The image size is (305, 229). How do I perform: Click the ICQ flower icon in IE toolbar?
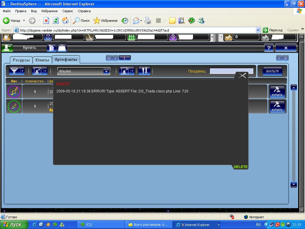(191, 21)
